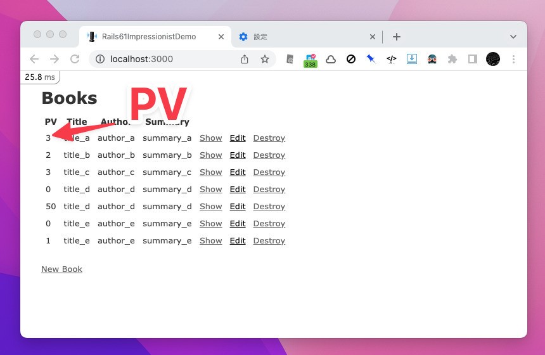Edit the title_c book
545x355 pixels.
pyautogui.click(x=238, y=172)
